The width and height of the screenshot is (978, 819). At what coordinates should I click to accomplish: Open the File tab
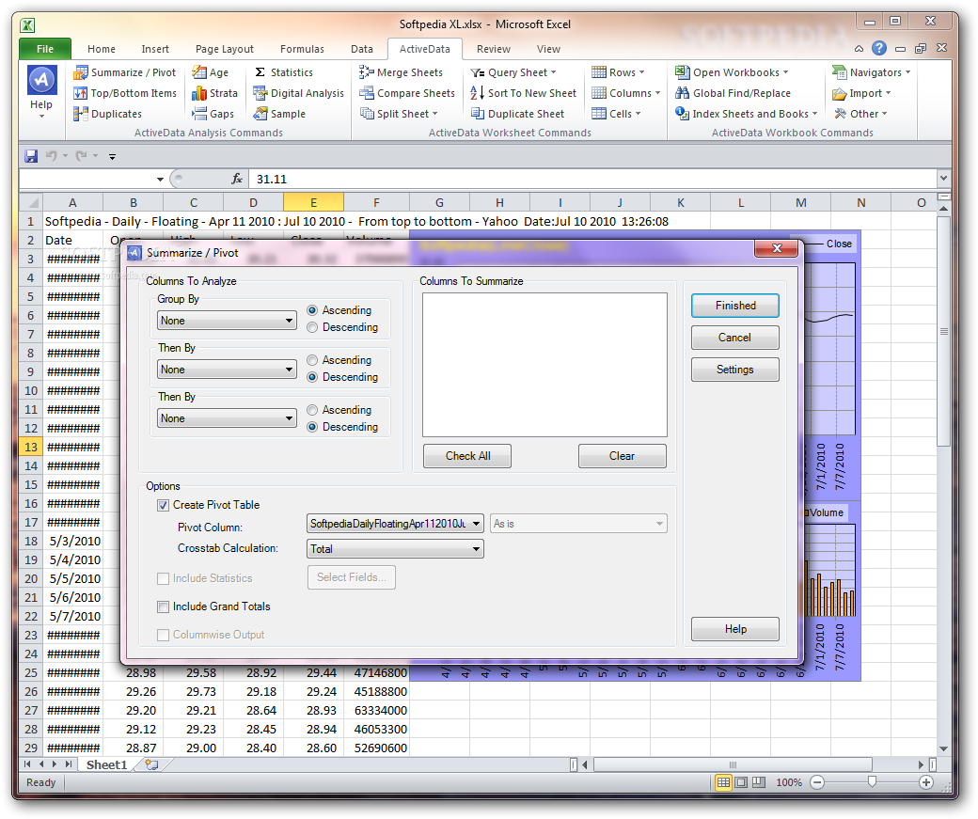45,49
